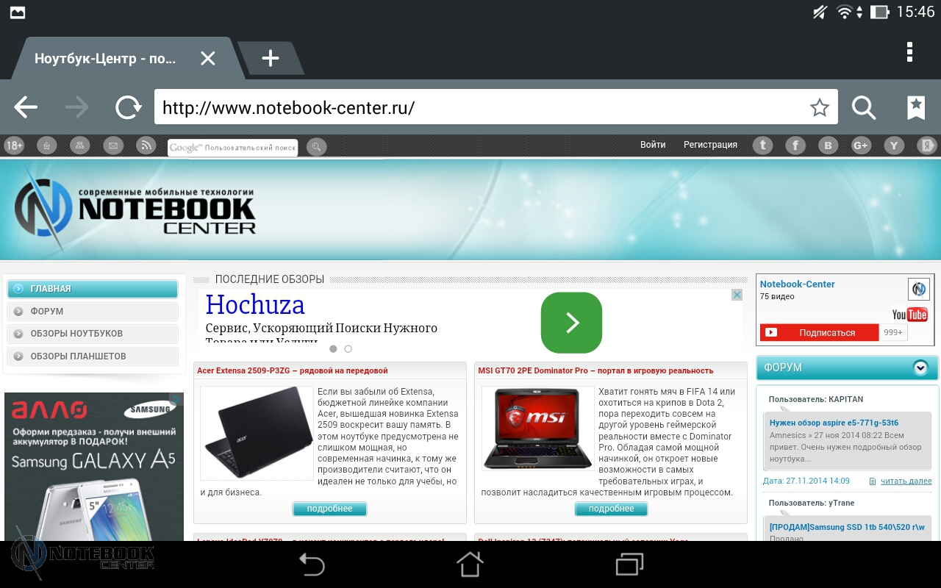Open search with the magnifier toolbar icon

tap(864, 108)
